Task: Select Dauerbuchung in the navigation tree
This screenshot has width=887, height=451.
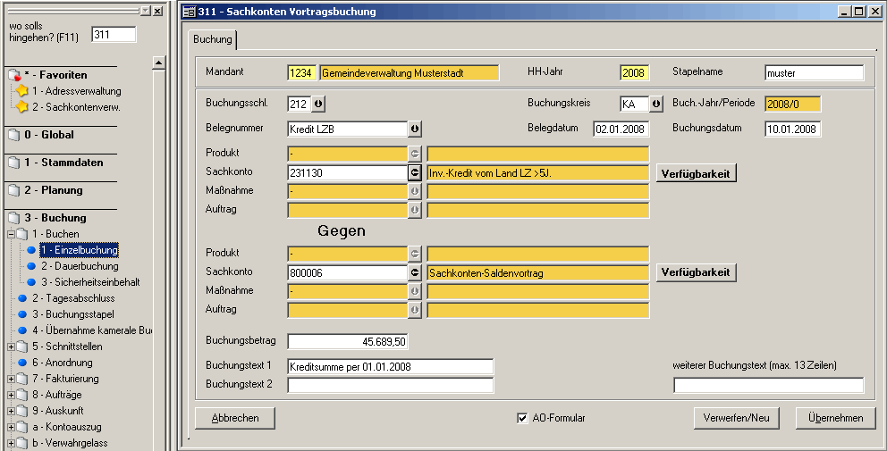Action: coord(79,266)
